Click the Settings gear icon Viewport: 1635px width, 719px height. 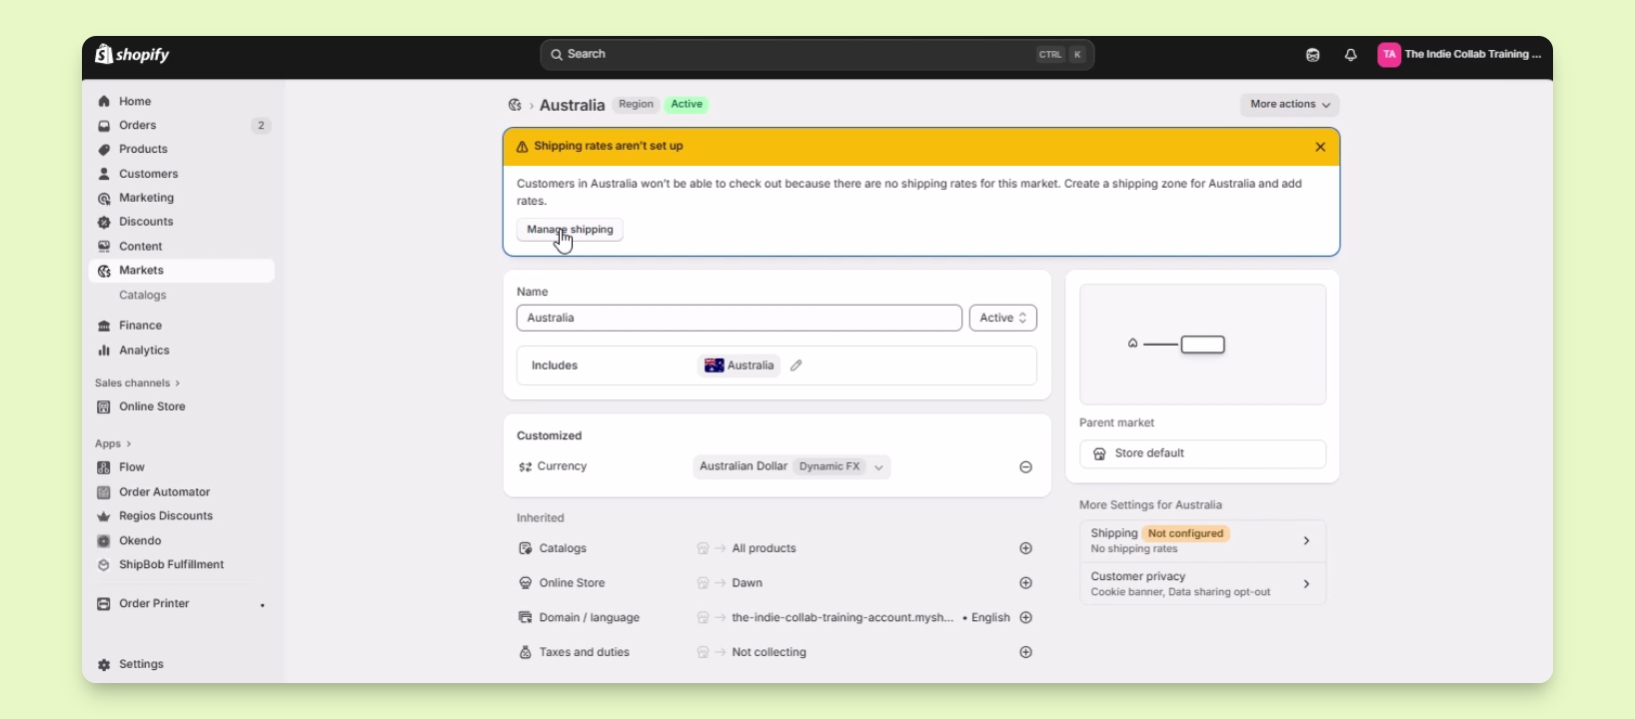104,665
